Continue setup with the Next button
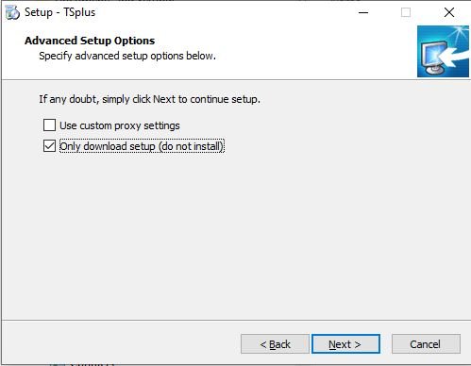This screenshot has height=366, width=471. [345, 344]
